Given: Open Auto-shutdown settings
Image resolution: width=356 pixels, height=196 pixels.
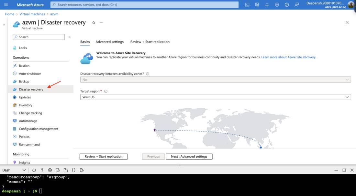Looking at the screenshot, I should coord(30,73).
